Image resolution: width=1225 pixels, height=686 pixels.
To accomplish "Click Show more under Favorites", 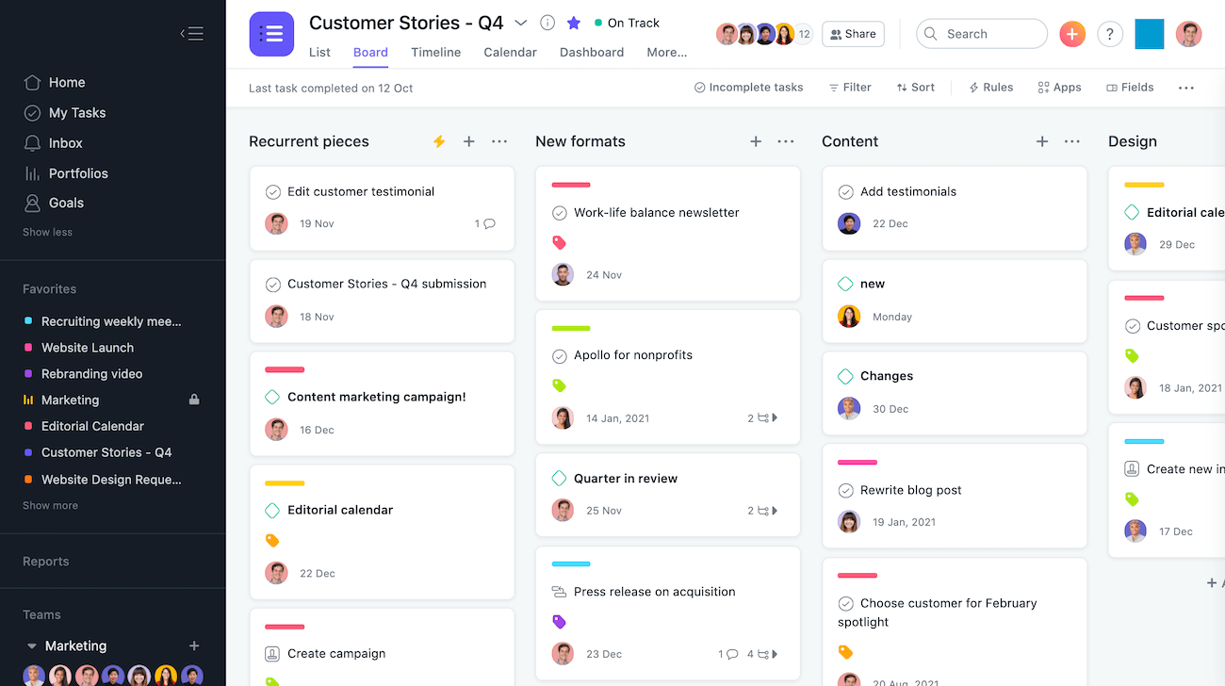I will pyautogui.click(x=50, y=506).
